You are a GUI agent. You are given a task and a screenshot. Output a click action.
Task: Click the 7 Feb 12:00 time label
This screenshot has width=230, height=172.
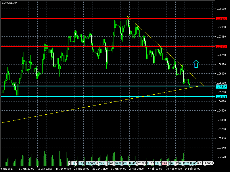click(x=155, y=169)
